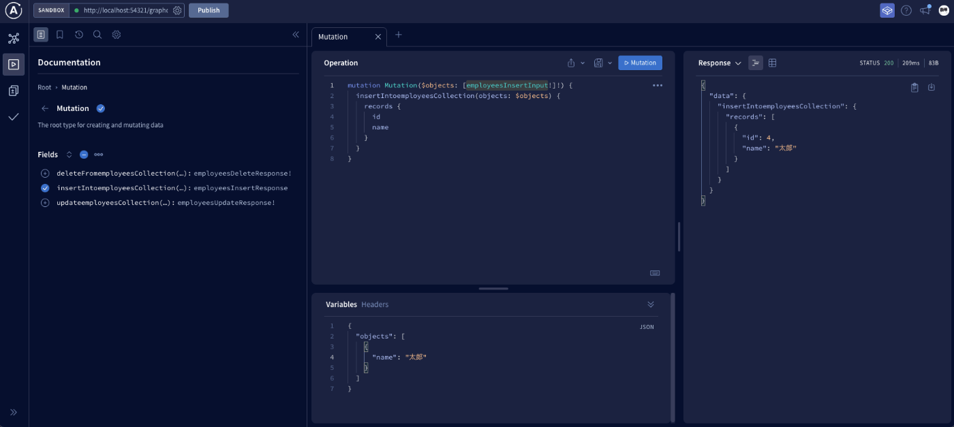Open the operation collections sidebar icon
The width and height of the screenshot is (954, 427).
click(14, 91)
